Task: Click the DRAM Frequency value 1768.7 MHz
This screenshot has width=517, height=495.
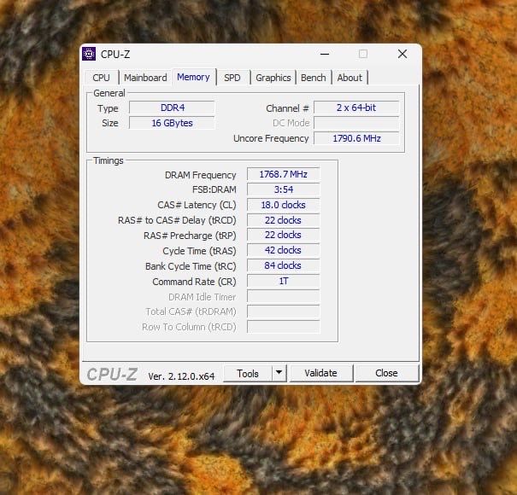Action: click(x=283, y=174)
